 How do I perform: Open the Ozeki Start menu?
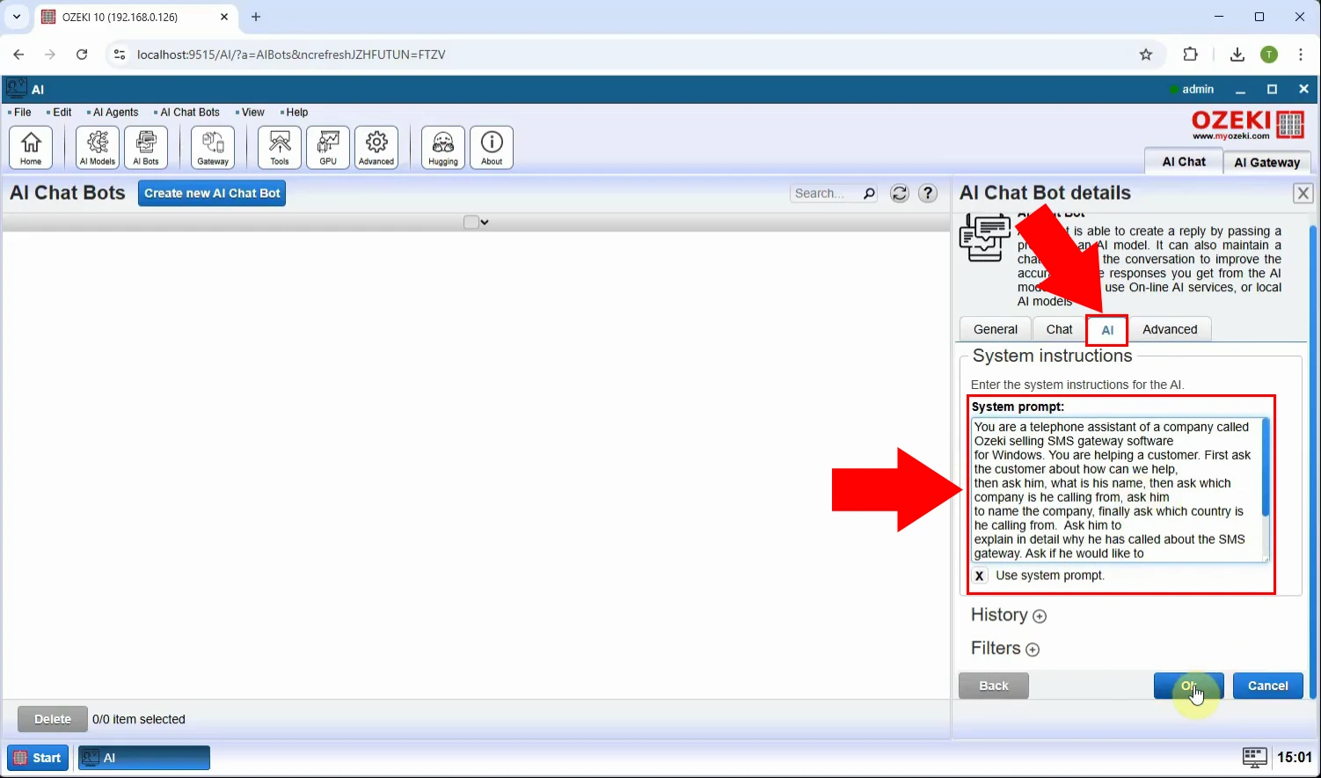coord(38,758)
